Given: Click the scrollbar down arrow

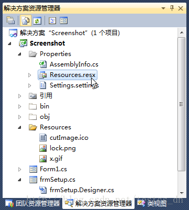Looking at the screenshot, I should click(x=182, y=193).
